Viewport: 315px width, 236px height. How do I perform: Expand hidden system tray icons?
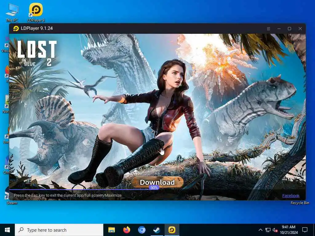click(x=260, y=230)
